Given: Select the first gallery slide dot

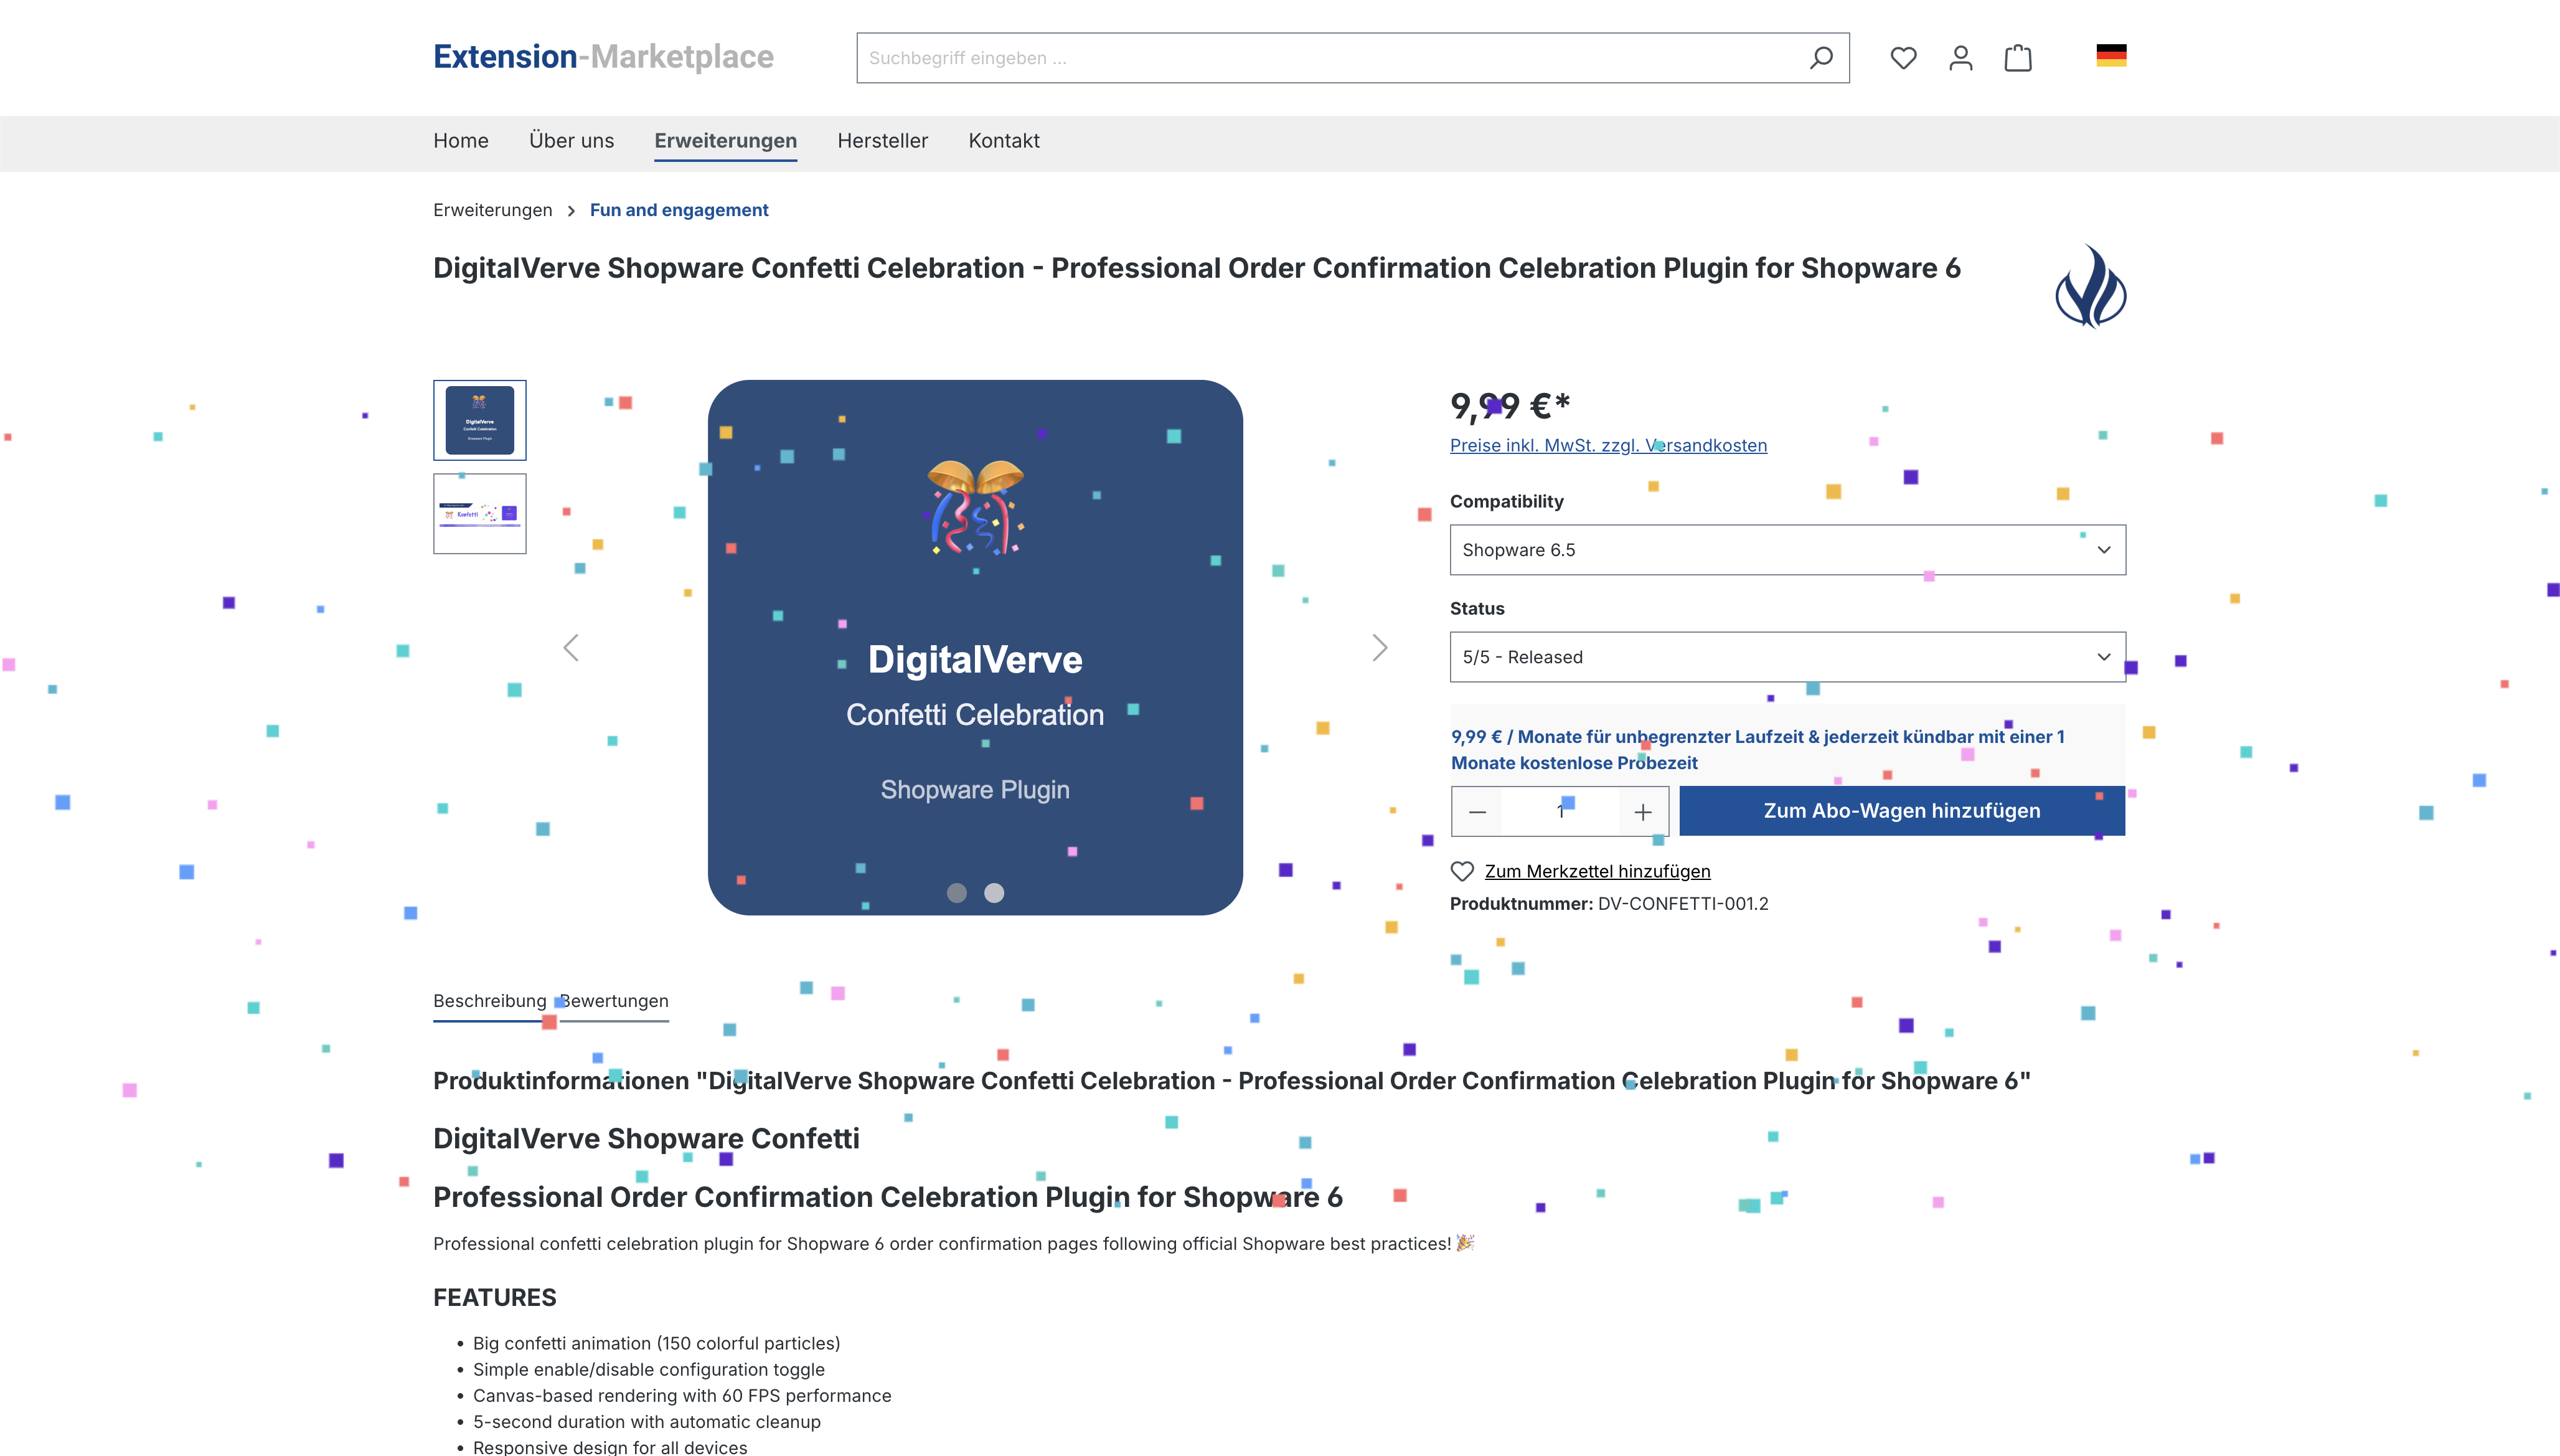Looking at the screenshot, I should 957,893.
